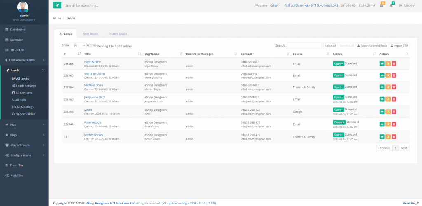Open the Jordan Brown lead title link

[94, 135]
